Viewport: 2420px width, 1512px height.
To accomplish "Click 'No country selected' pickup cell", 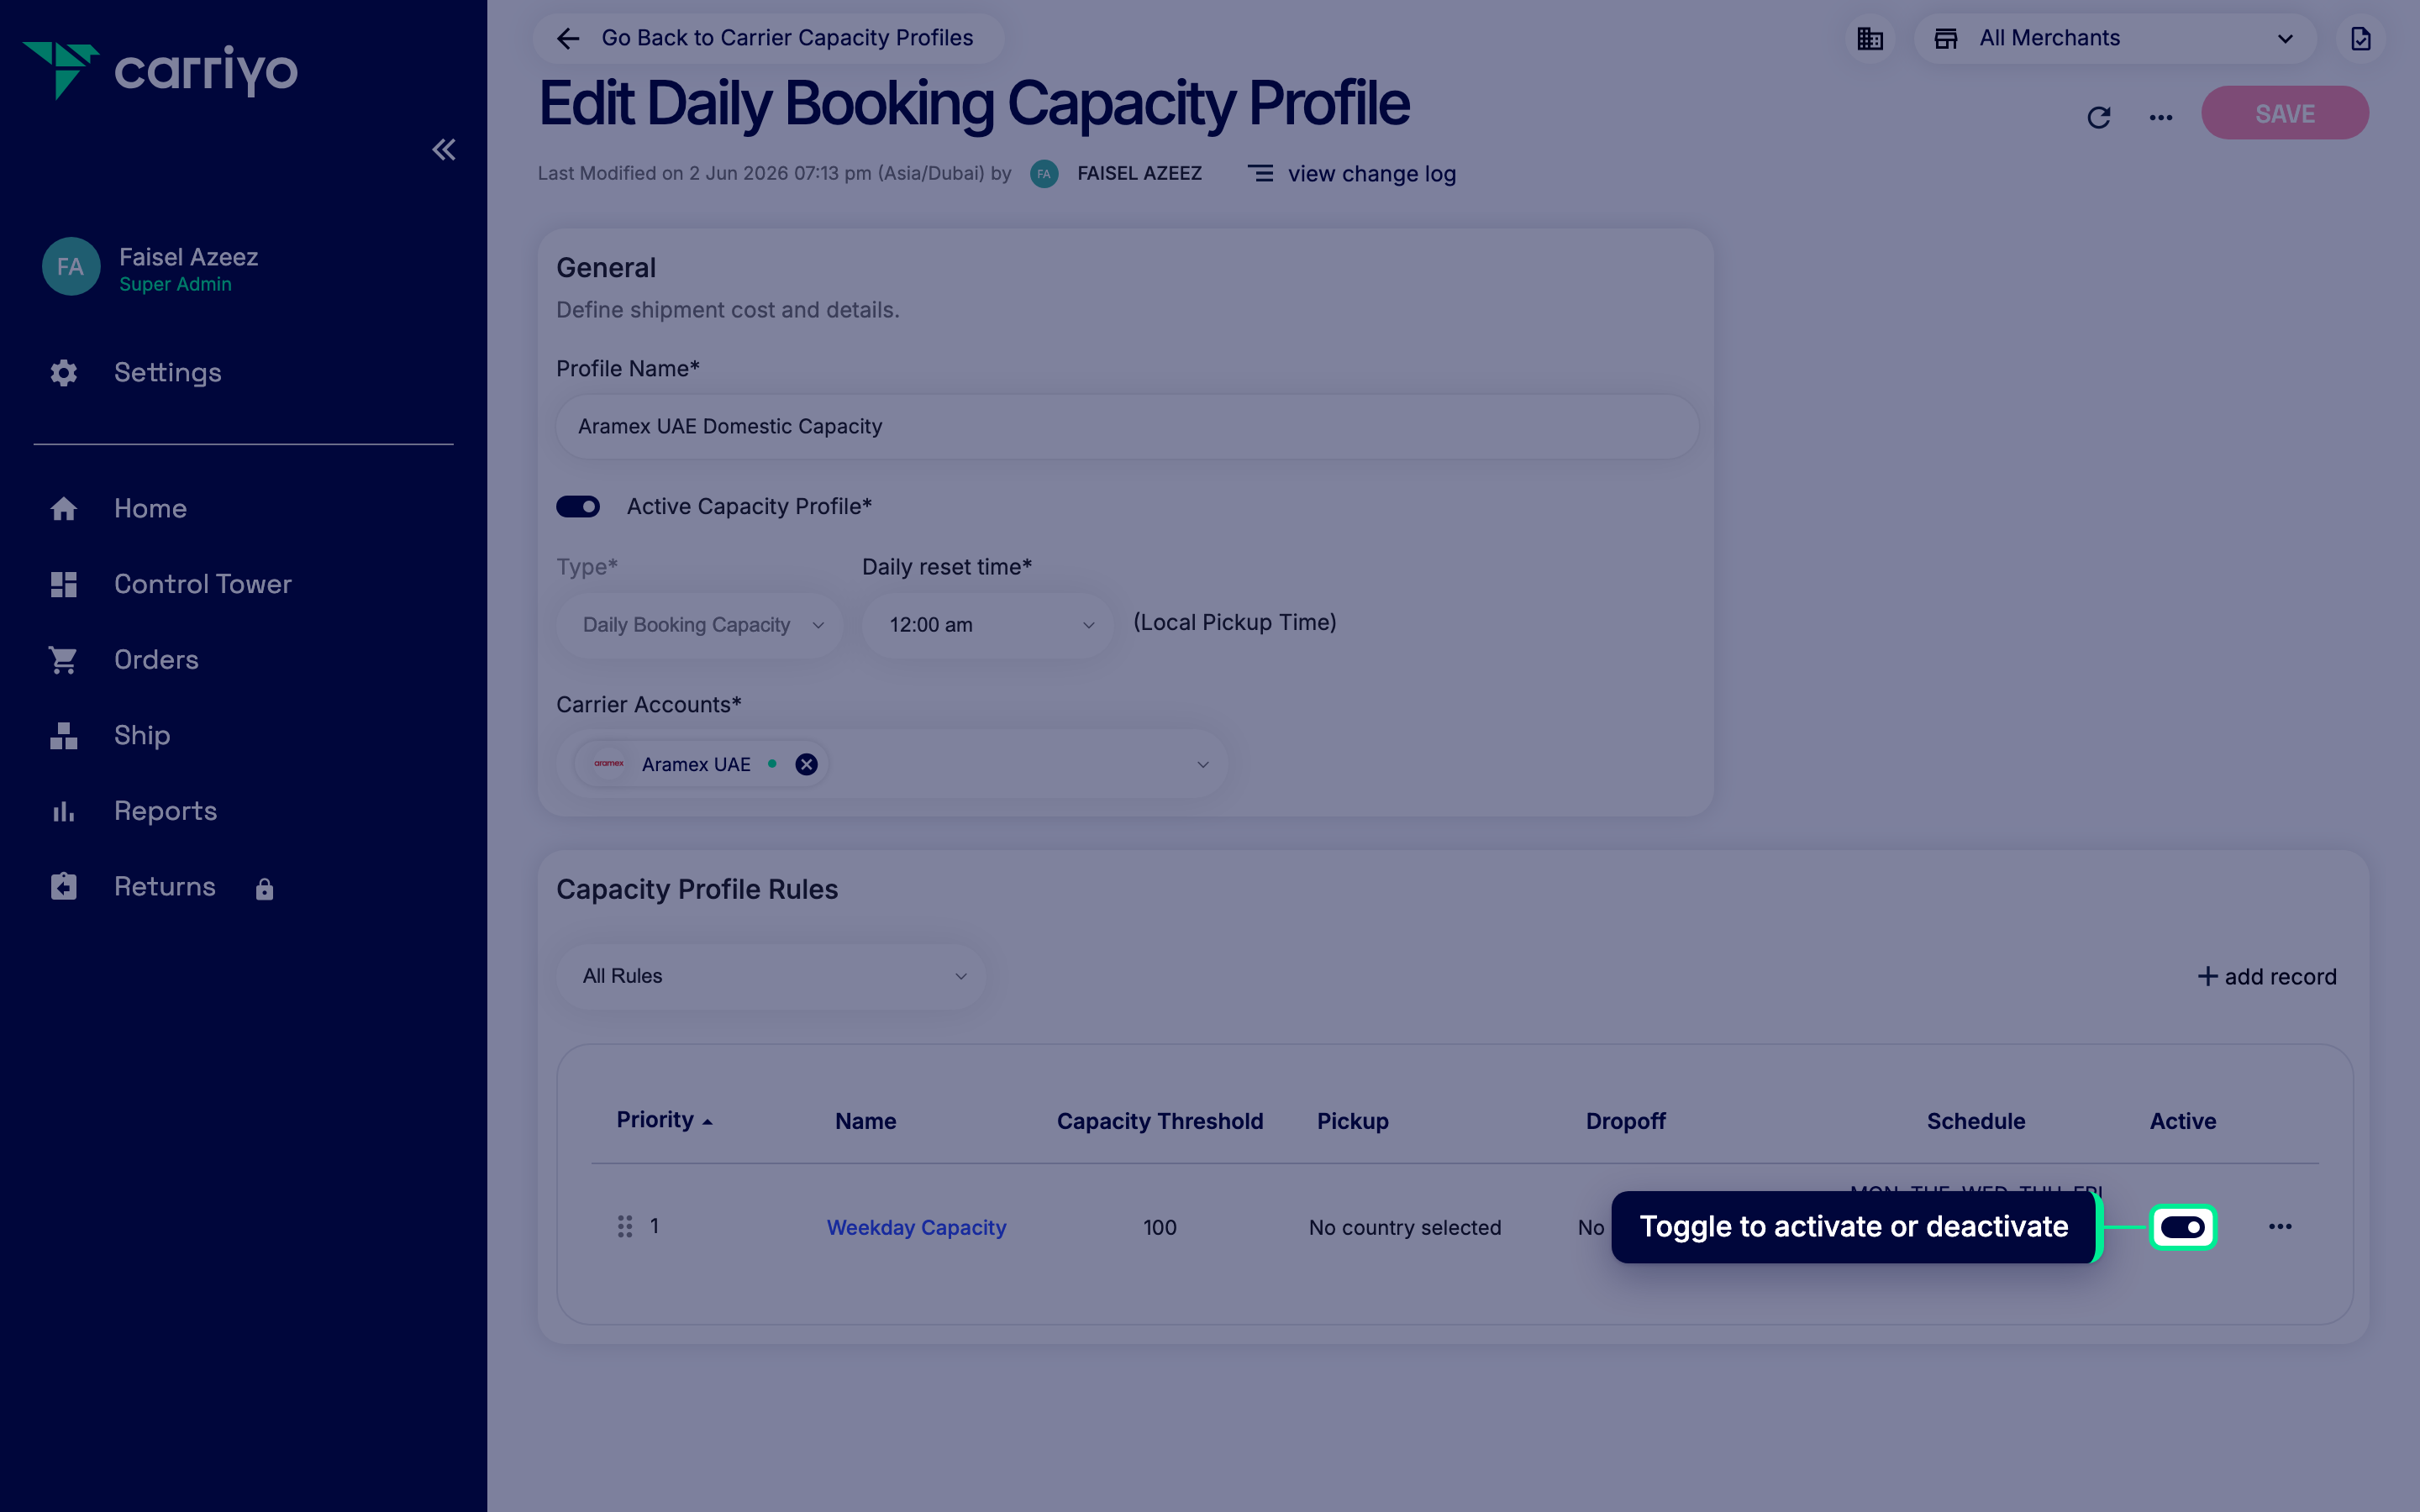I will point(1405,1227).
